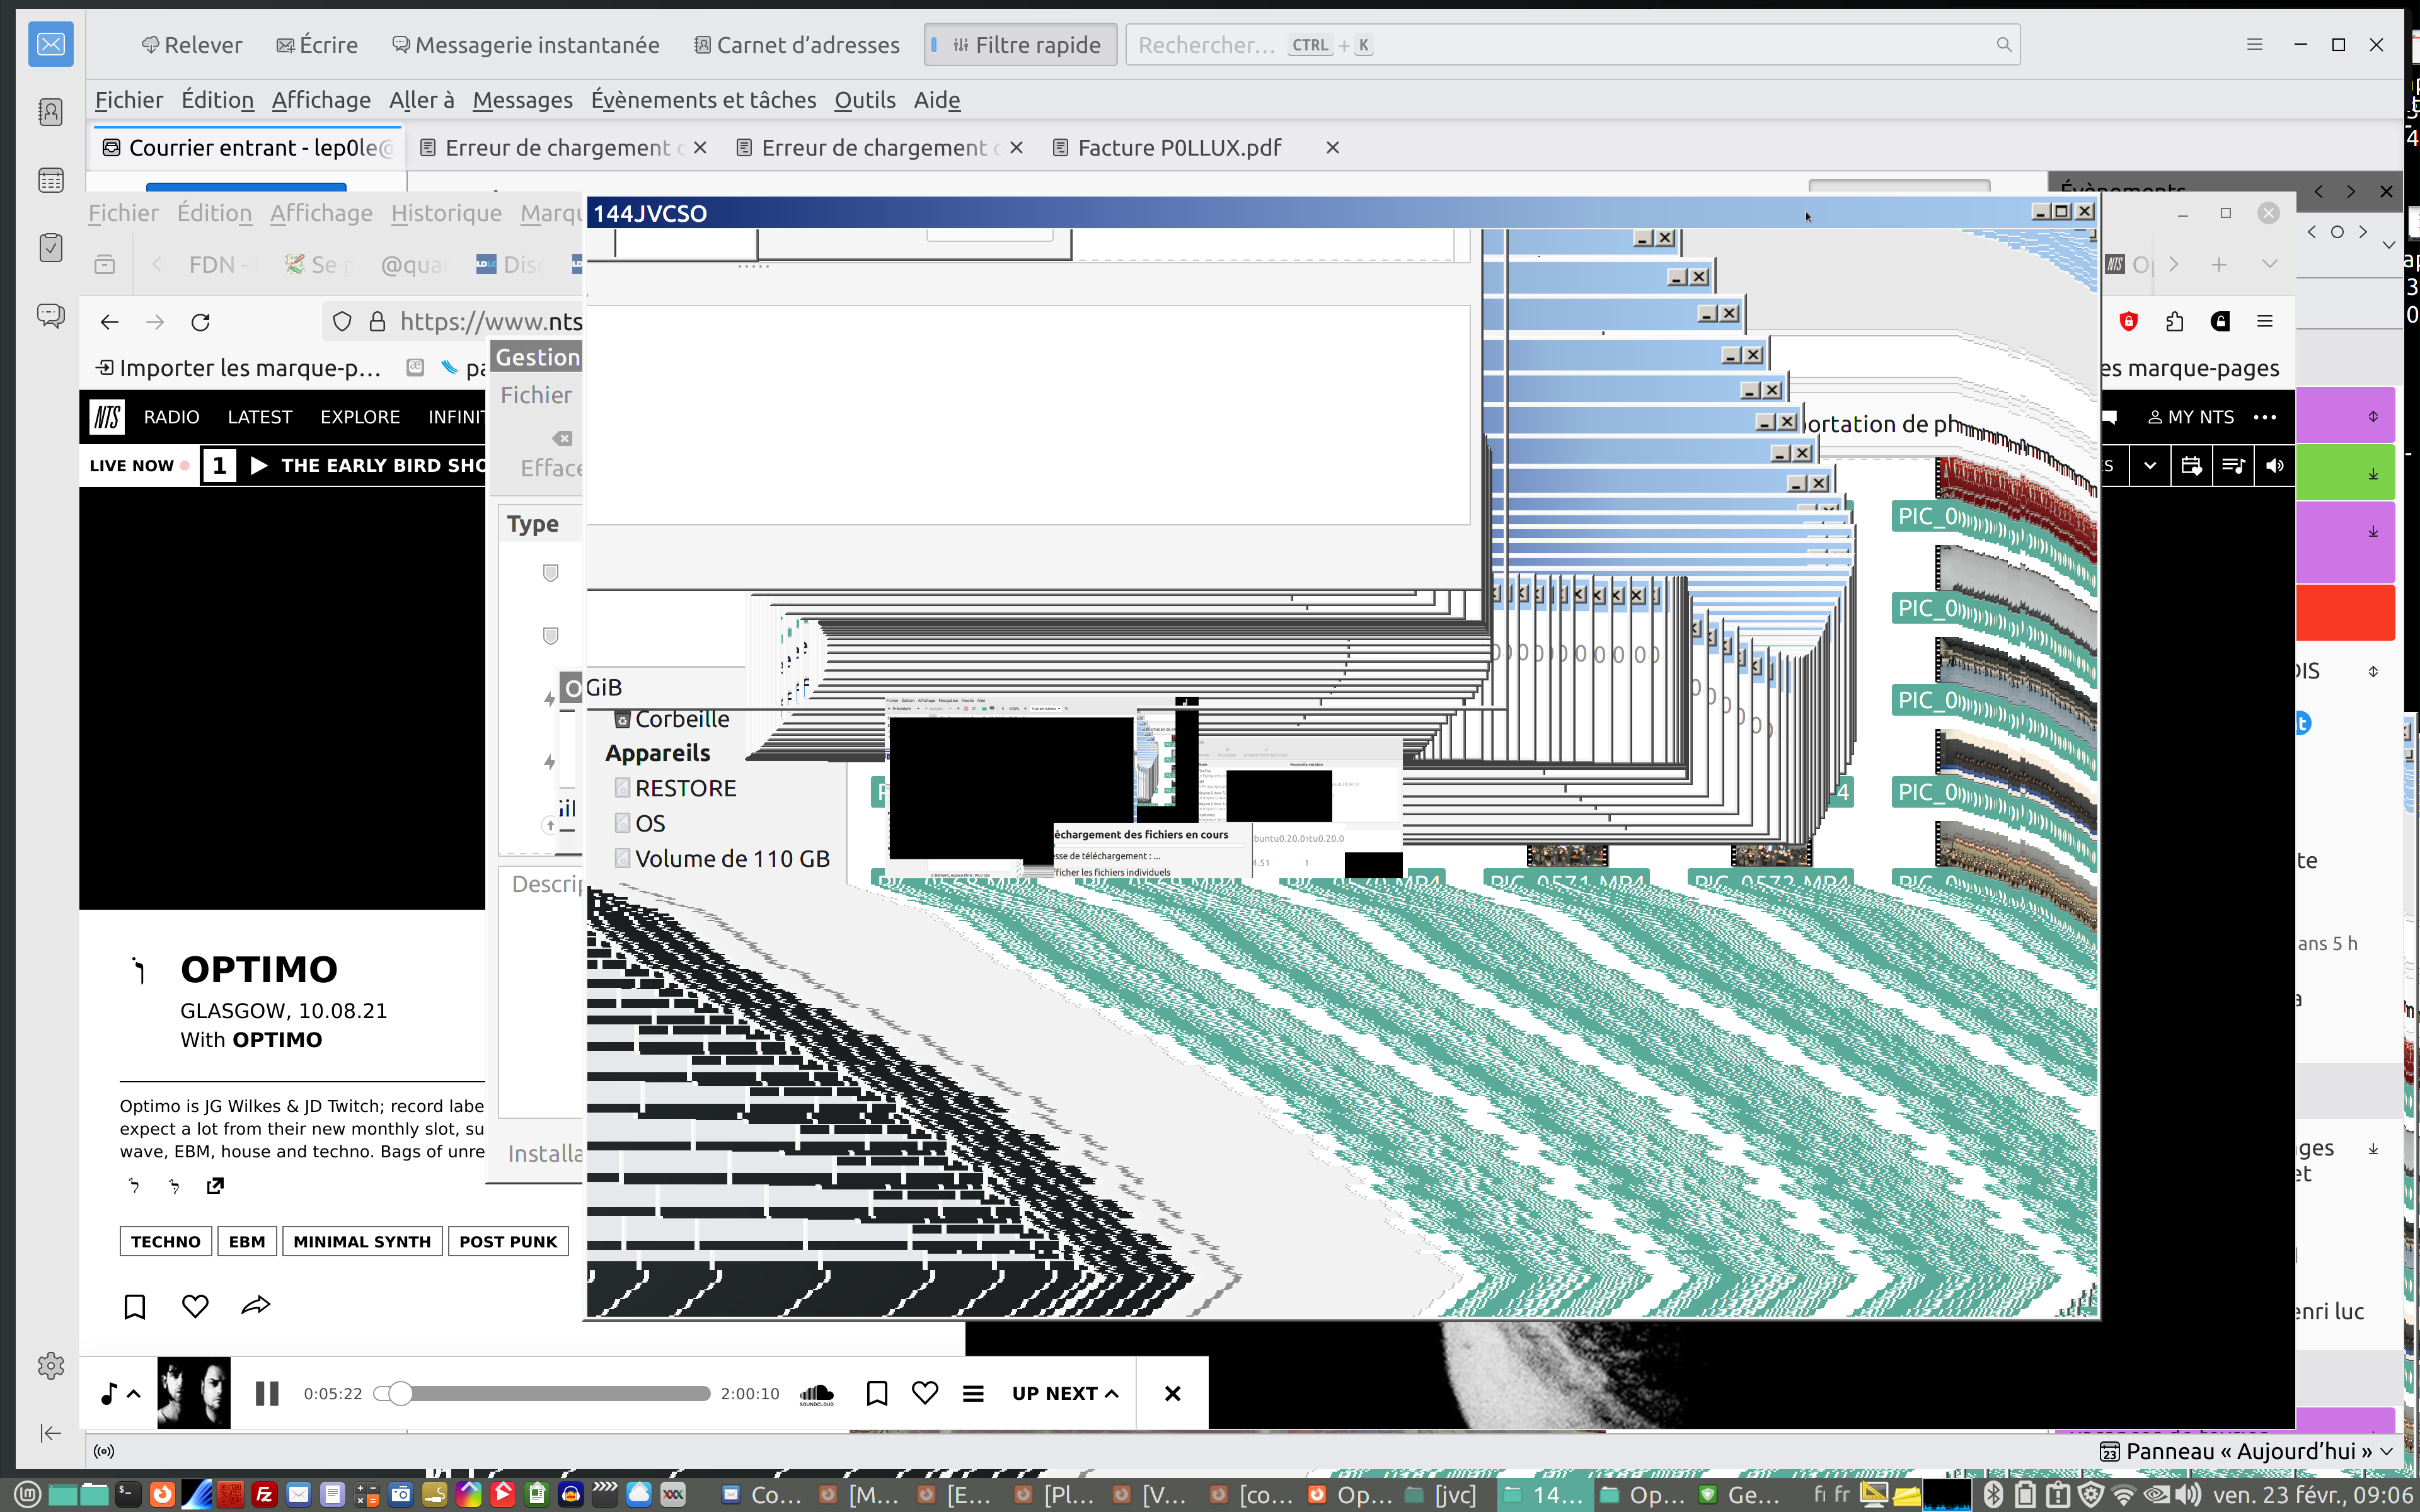Open the Tasks space icon

(50, 247)
